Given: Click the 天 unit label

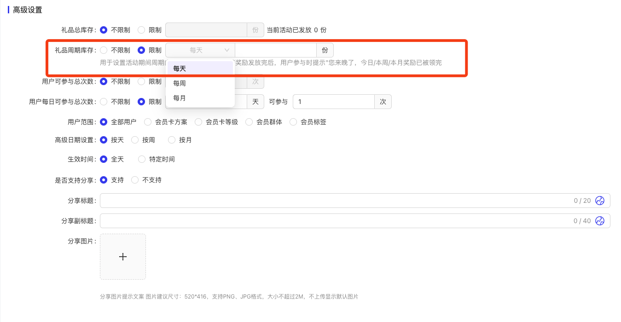Looking at the screenshot, I should (255, 102).
